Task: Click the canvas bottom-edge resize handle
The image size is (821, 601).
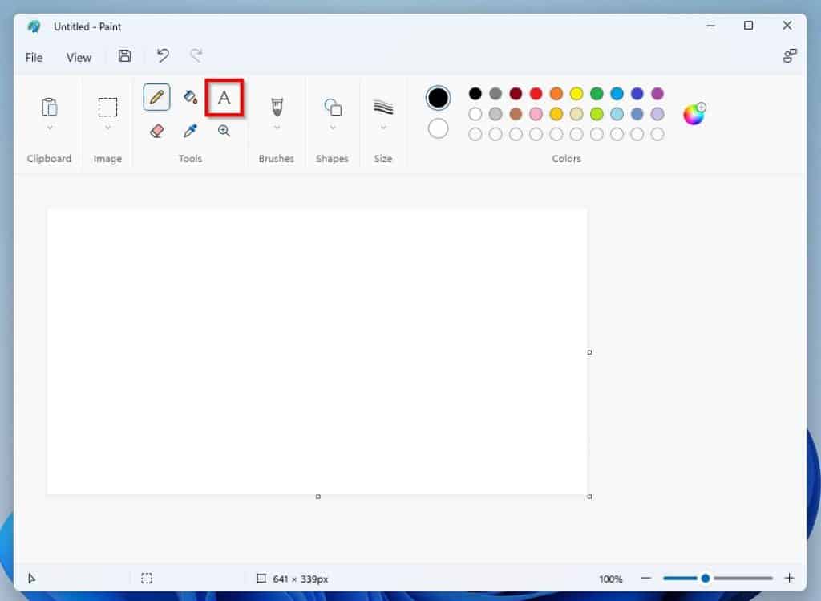Action: pos(317,496)
